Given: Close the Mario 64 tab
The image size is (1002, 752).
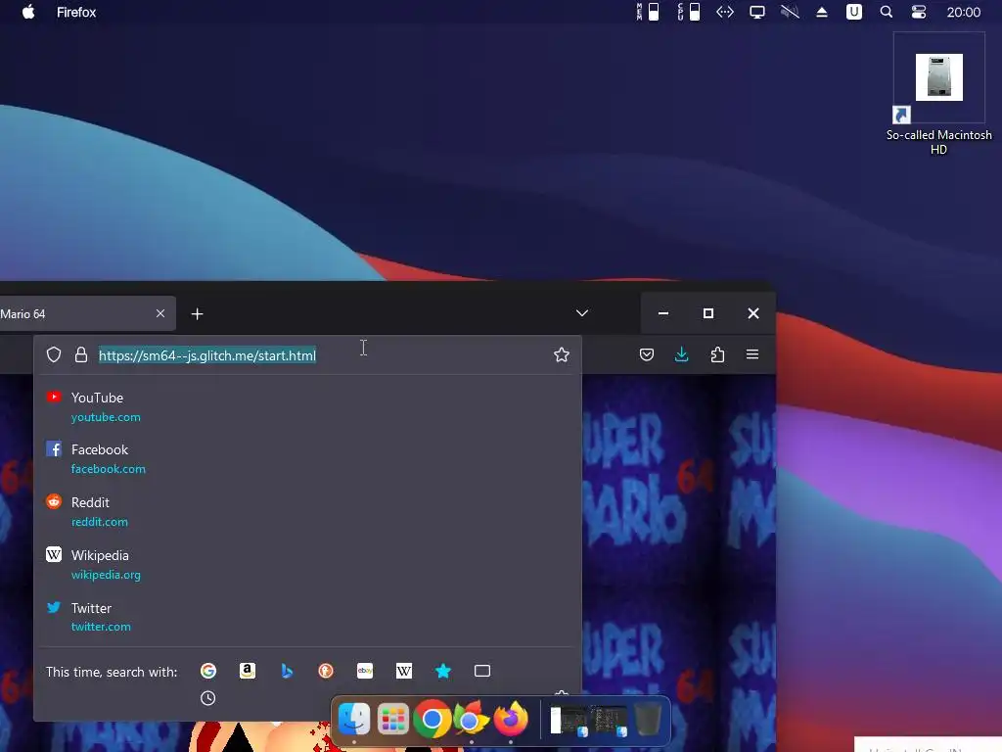Looking at the screenshot, I should click(x=160, y=313).
